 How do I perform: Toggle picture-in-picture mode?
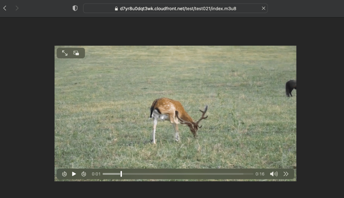pos(76,53)
